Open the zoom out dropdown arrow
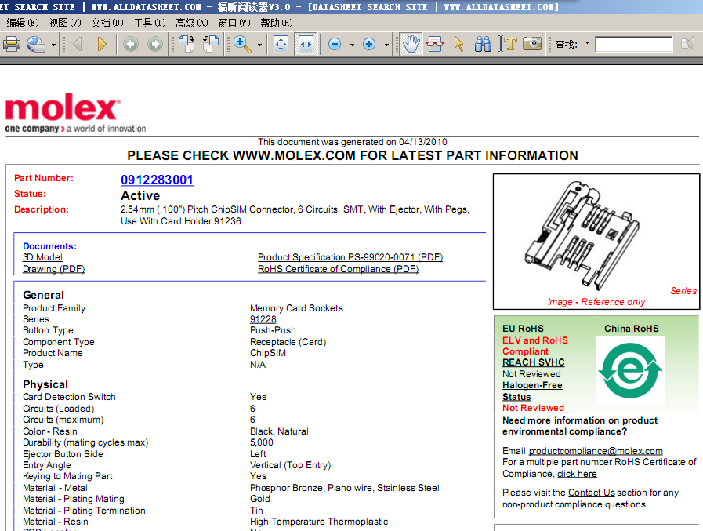 (x=352, y=45)
